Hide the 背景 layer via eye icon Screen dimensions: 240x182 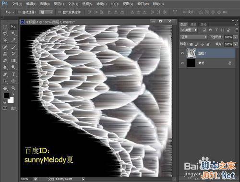coord(182,63)
